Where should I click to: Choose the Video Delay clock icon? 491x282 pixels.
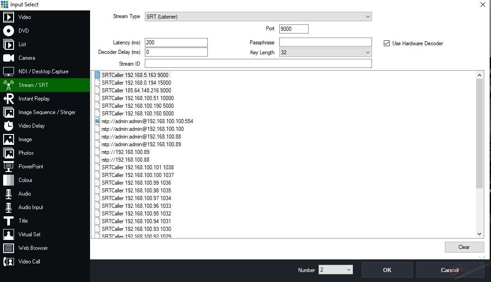point(9,126)
